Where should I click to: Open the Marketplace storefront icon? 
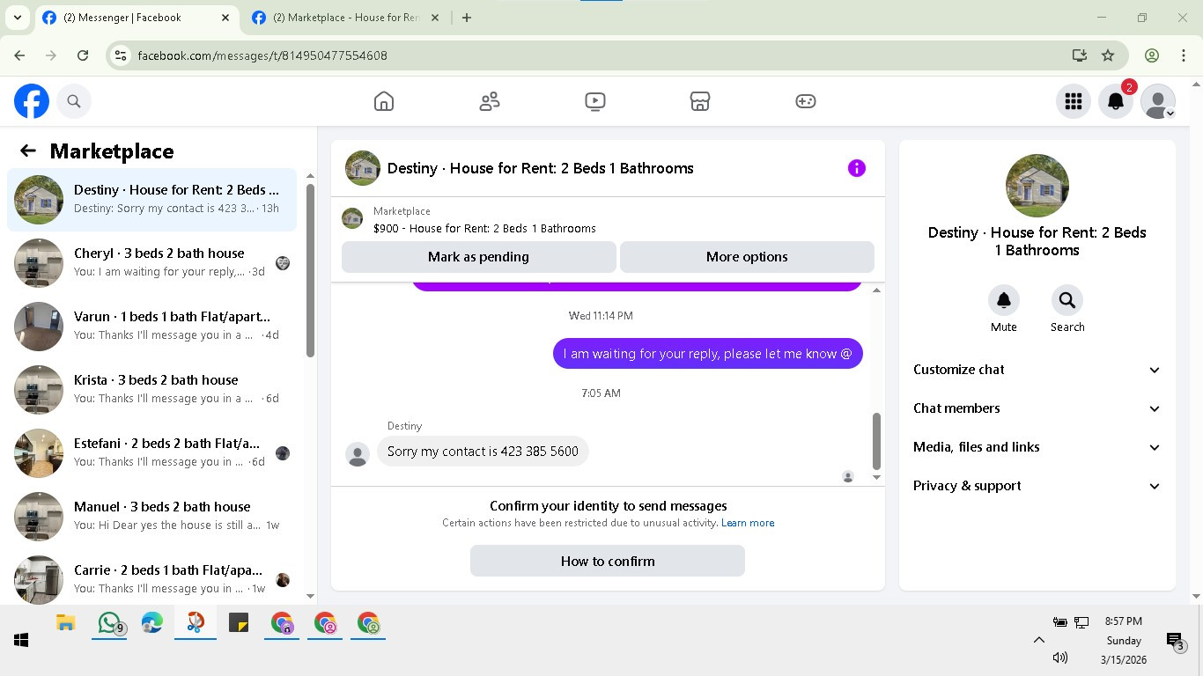[700, 101]
